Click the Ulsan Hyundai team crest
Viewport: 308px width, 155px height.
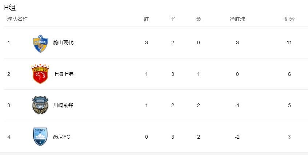40,44
